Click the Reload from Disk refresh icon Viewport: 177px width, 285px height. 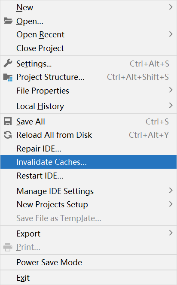coord(8,135)
